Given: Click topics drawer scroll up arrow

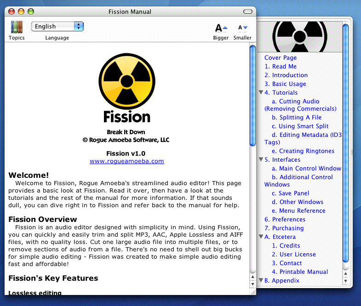Looking at the screenshot, I should coord(345,274).
